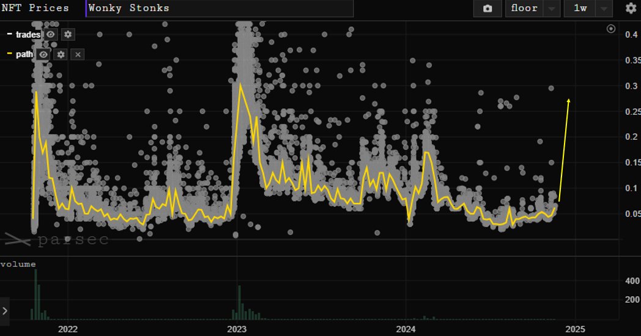Click the 0.25 price axis label

point(633,112)
